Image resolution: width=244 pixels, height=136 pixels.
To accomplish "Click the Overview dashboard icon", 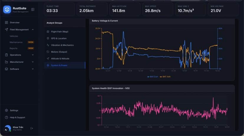I will point(6,23).
